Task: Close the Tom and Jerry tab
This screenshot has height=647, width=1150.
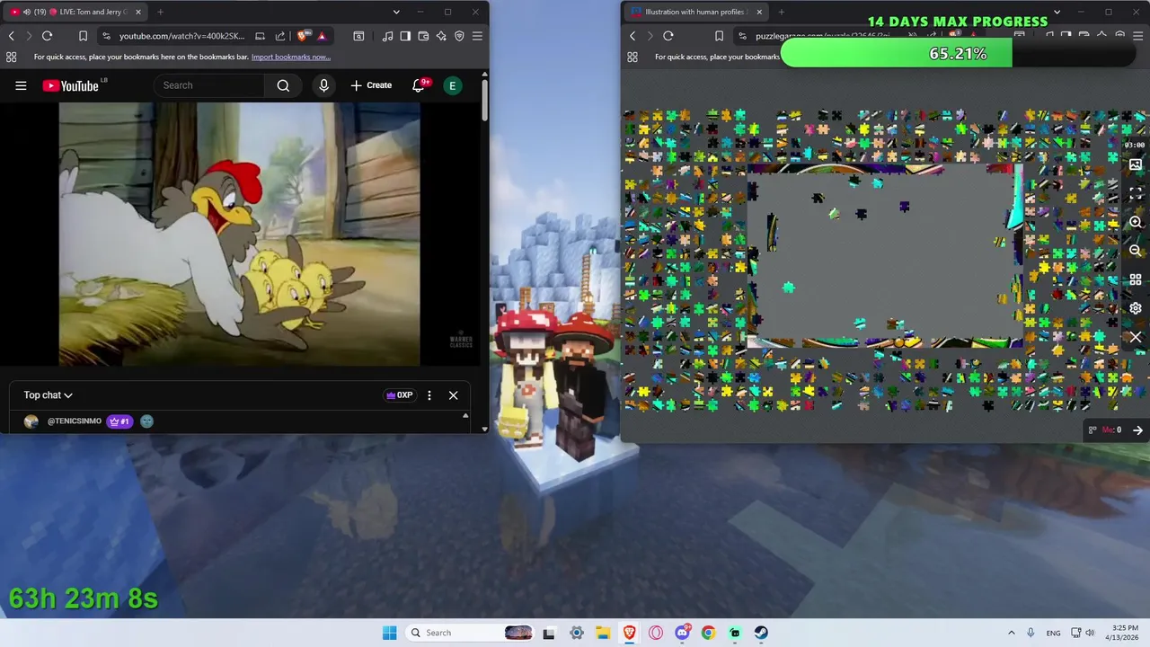Action: point(137,12)
